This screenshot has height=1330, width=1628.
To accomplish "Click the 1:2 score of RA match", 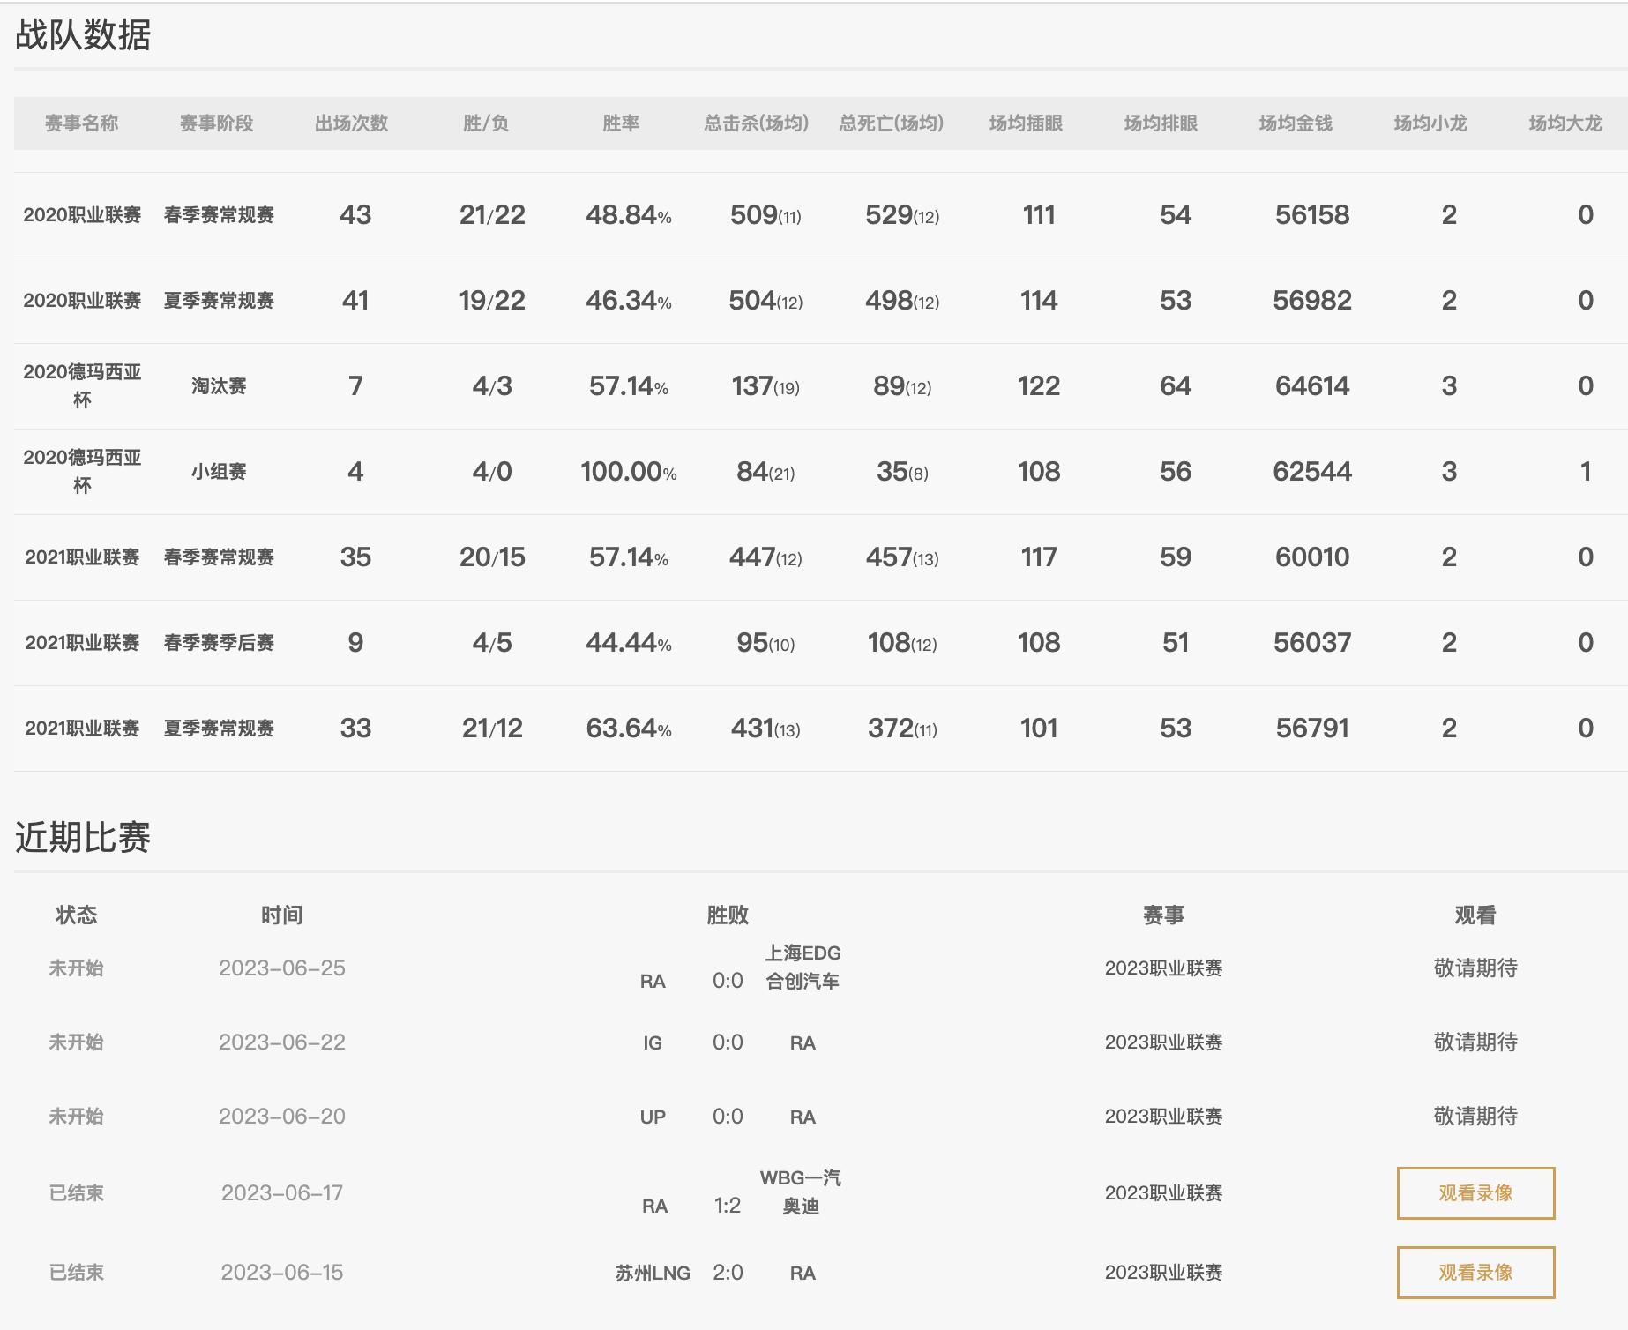I will pos(728,1206).
